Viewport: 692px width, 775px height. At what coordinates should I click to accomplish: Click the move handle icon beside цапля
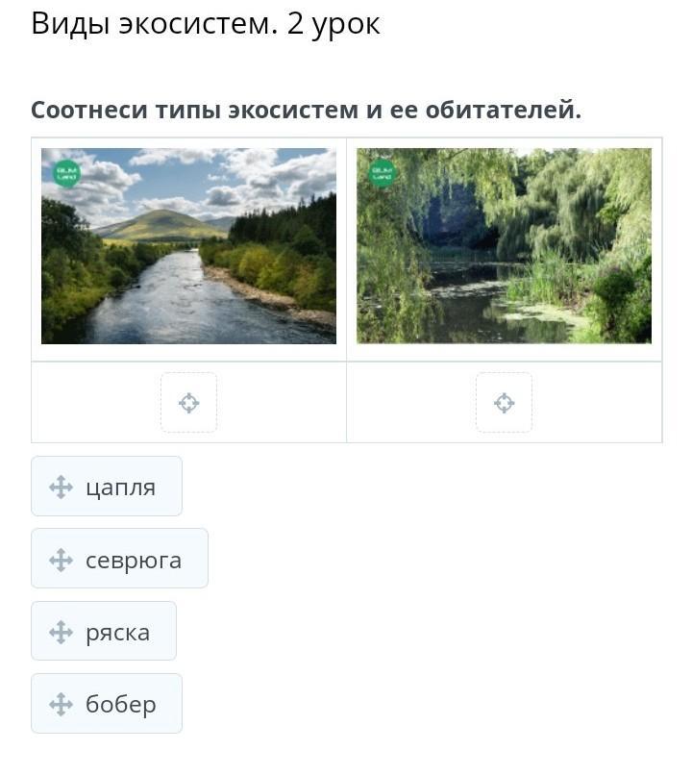click(x=61, y=487)
